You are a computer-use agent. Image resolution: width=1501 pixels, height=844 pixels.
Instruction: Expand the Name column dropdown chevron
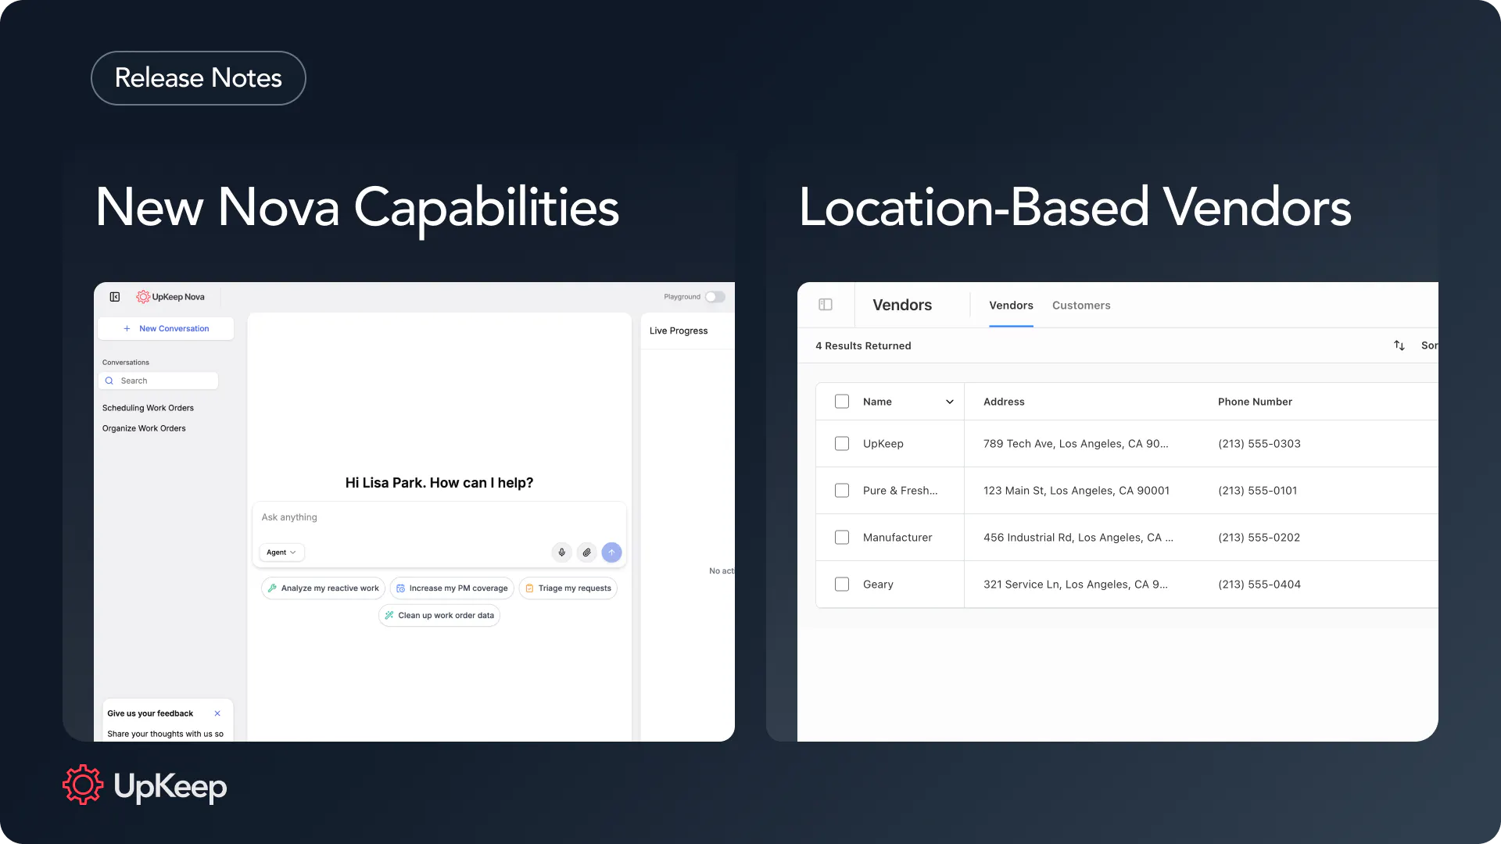(950, 402)
